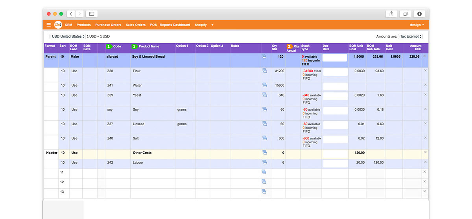This screenshot has height=219, width=472.
Task: Open stack icon for Other Costs row
Action: point(264,152)
